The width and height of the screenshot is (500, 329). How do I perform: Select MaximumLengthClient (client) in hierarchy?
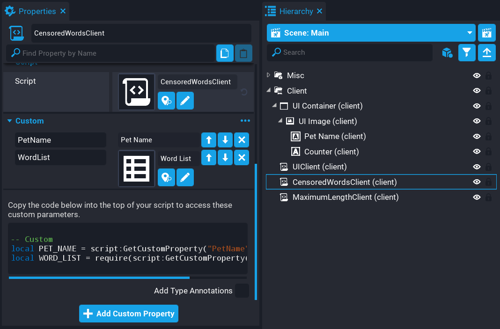coord(345,197)
